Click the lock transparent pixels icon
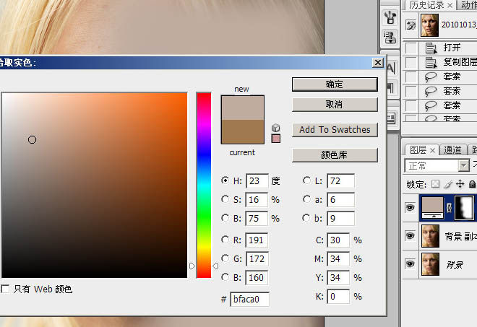 pos(434,184)
